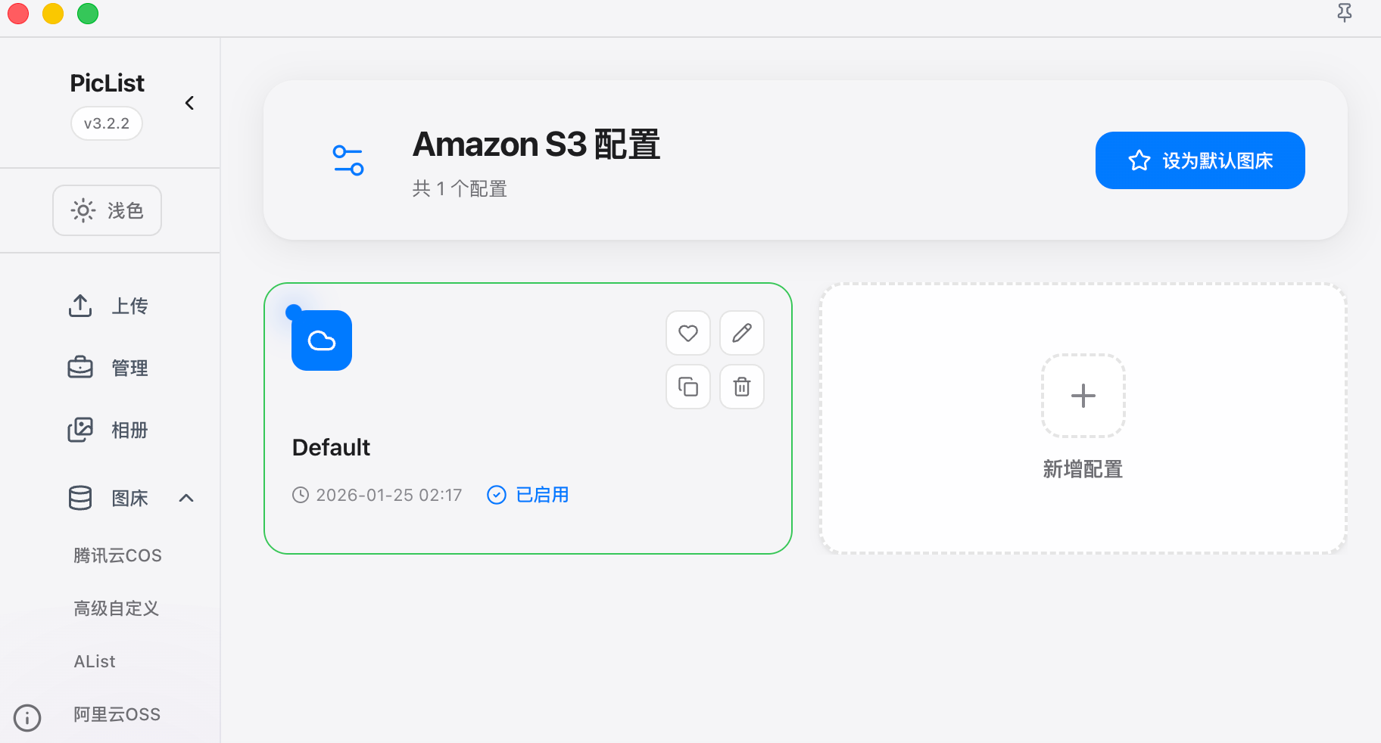Click the 设为默认图床 button
Viewport: 1381px width, 743px height.
point(1200,160)
